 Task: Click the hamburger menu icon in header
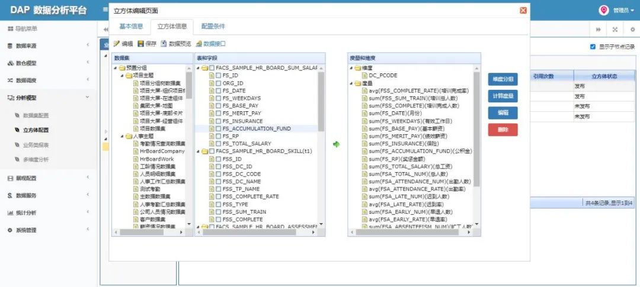[105, 10]
